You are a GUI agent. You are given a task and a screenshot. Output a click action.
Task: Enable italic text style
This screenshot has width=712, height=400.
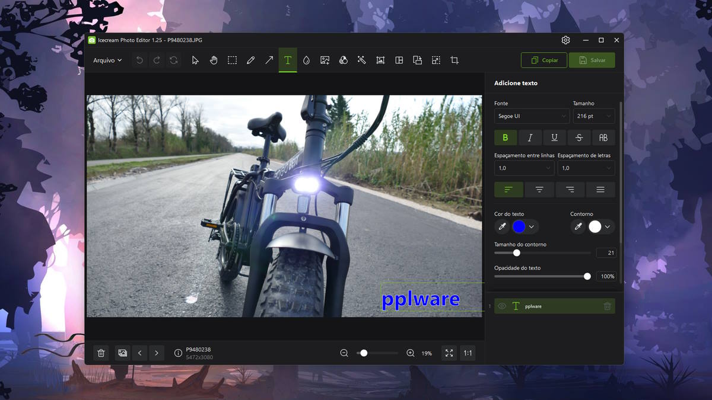tap(530, 137)
